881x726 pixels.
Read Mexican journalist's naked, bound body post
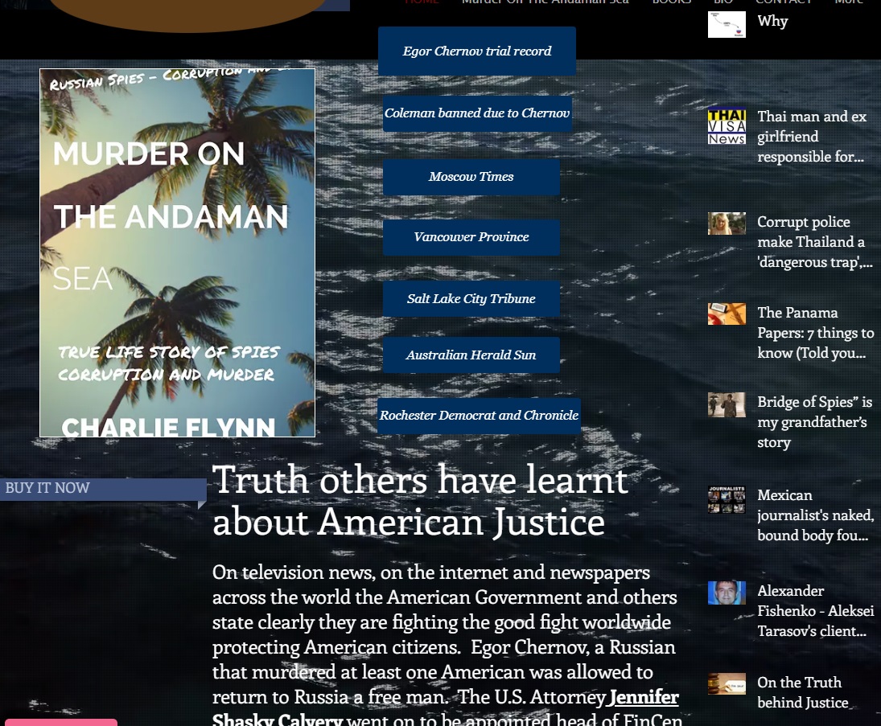pos(815,515)
